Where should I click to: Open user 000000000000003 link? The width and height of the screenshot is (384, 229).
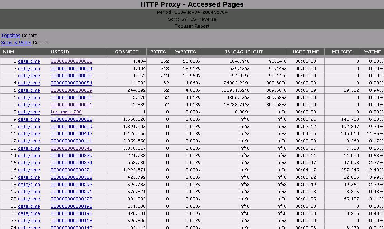71,76
